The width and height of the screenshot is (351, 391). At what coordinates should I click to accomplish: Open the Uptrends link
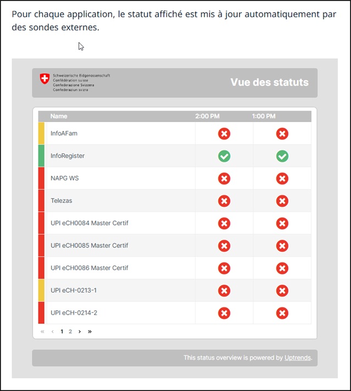(297, 357)
